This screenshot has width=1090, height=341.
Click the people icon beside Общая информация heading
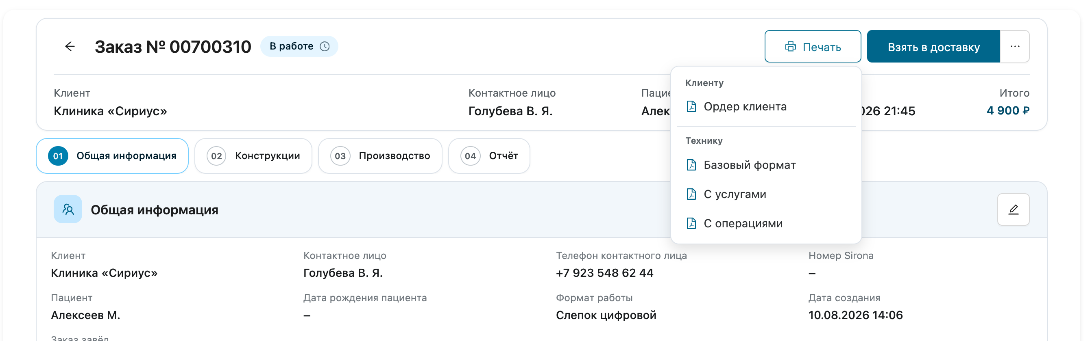(68, 209)
